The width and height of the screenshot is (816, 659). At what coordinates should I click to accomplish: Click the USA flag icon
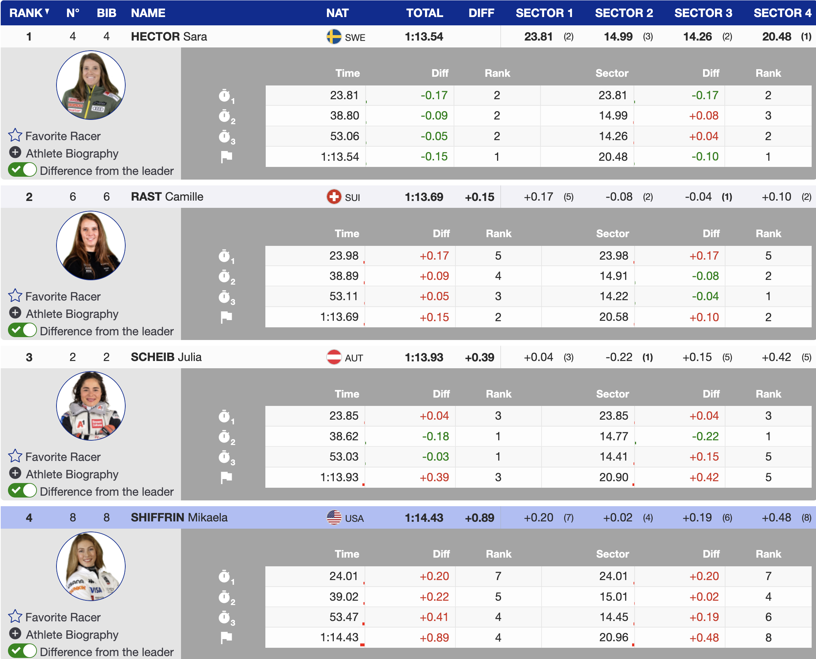[334, 517]
